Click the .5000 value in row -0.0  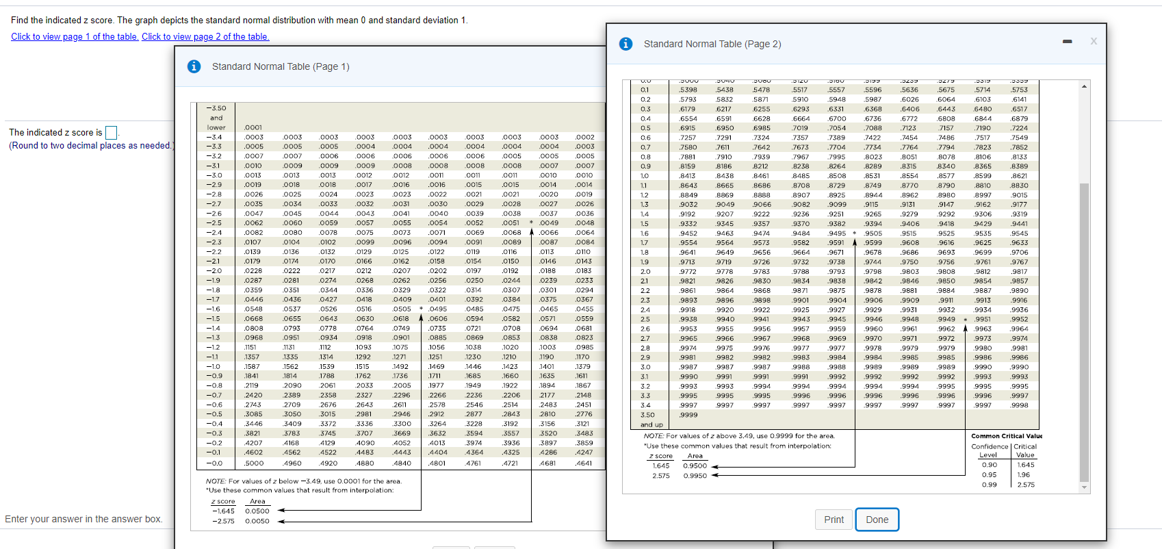pos(254,463)
